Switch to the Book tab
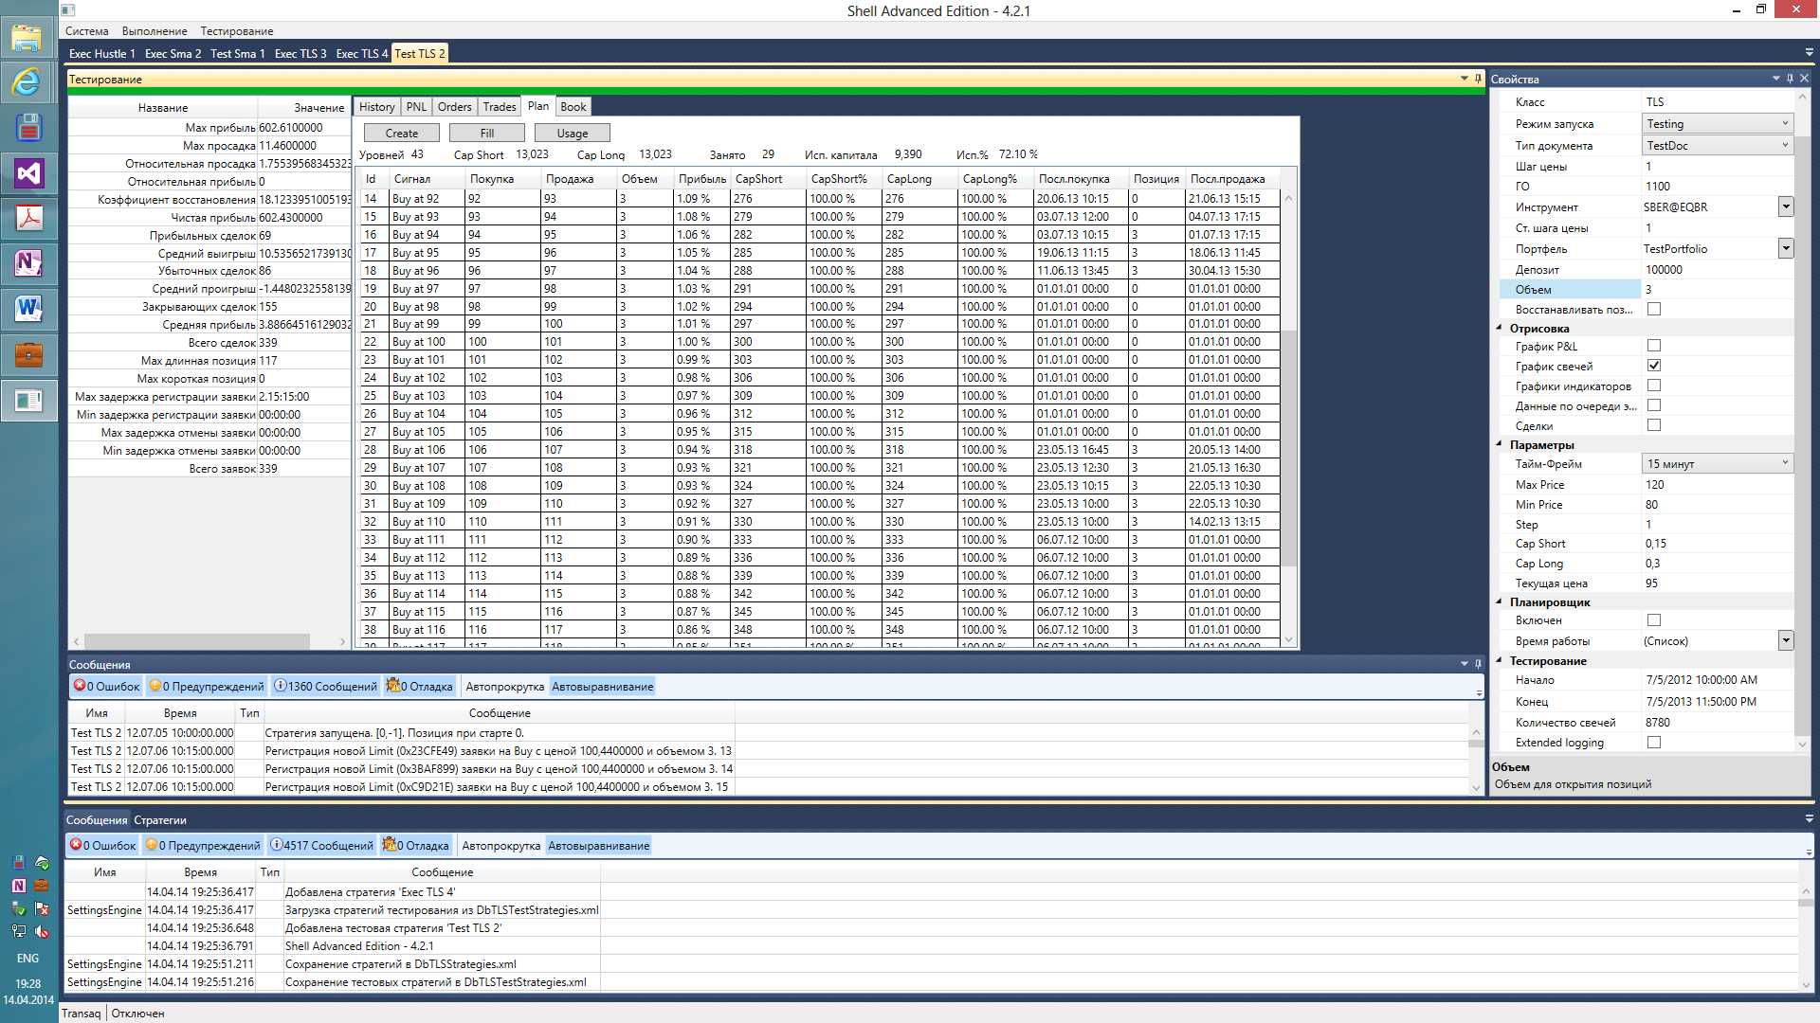This screenshot has width=1820, height=1023. click(573, 107)
